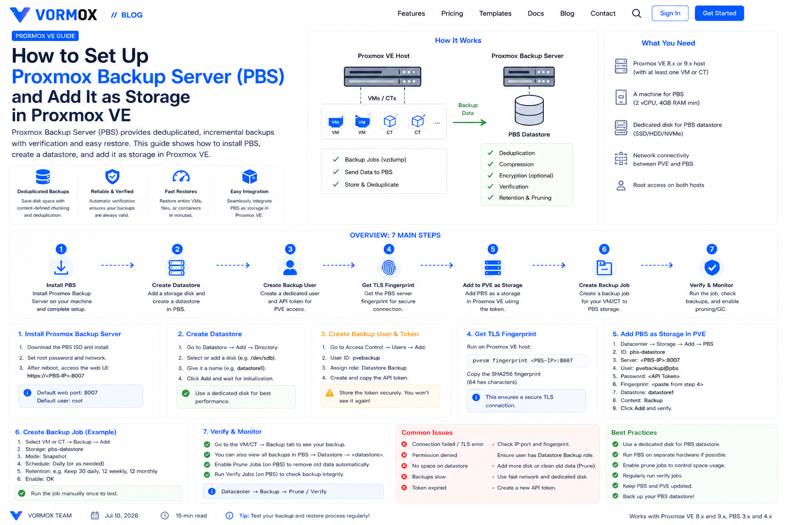Click the https://<PBS-IP>:8007 URL text
The height and width of the screenshot is (525, 788).
(x=56, y=376)
